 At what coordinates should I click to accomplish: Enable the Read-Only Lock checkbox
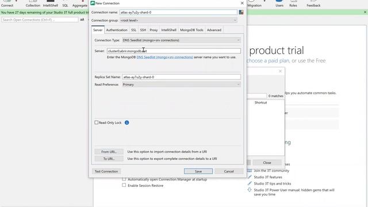[x=96, y=122]
